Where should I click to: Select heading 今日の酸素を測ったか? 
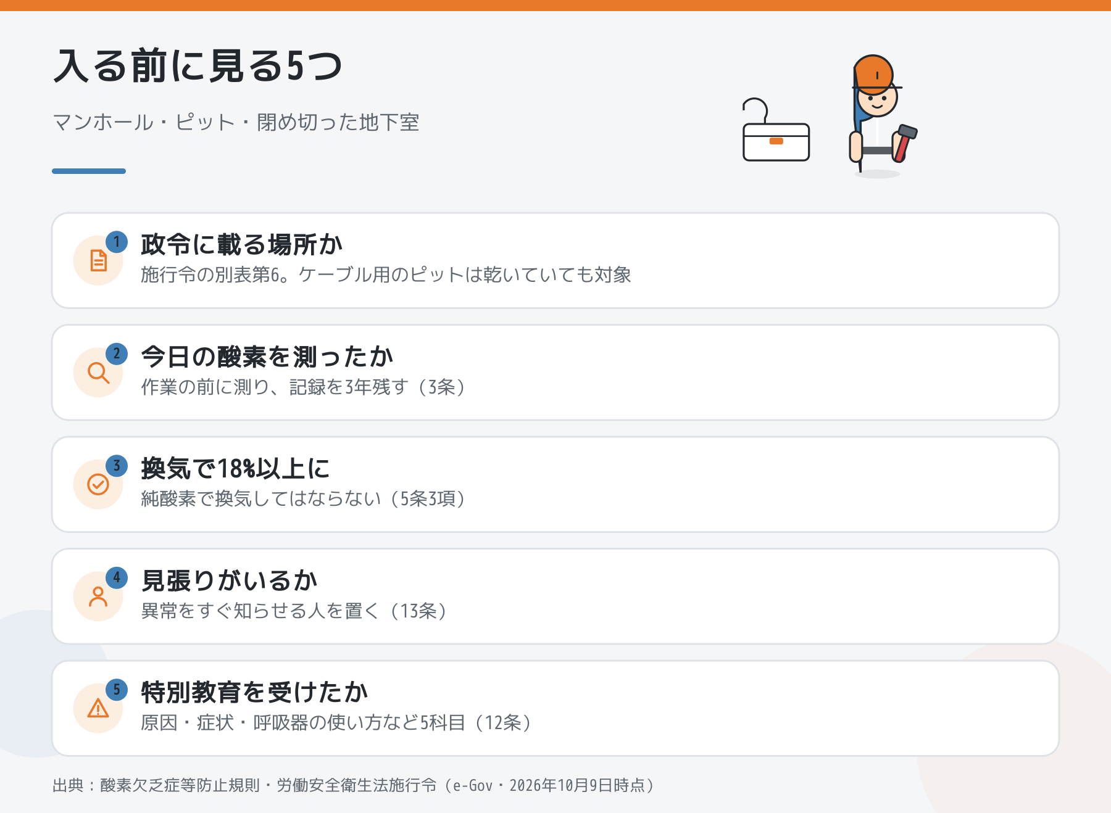[x=267, y=357]
